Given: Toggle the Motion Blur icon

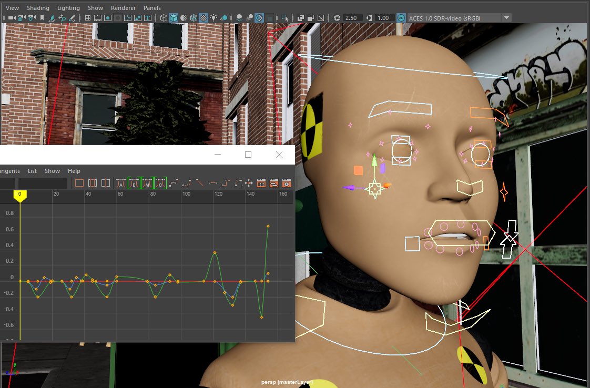Looking at the screenshot, I should 249,18.
